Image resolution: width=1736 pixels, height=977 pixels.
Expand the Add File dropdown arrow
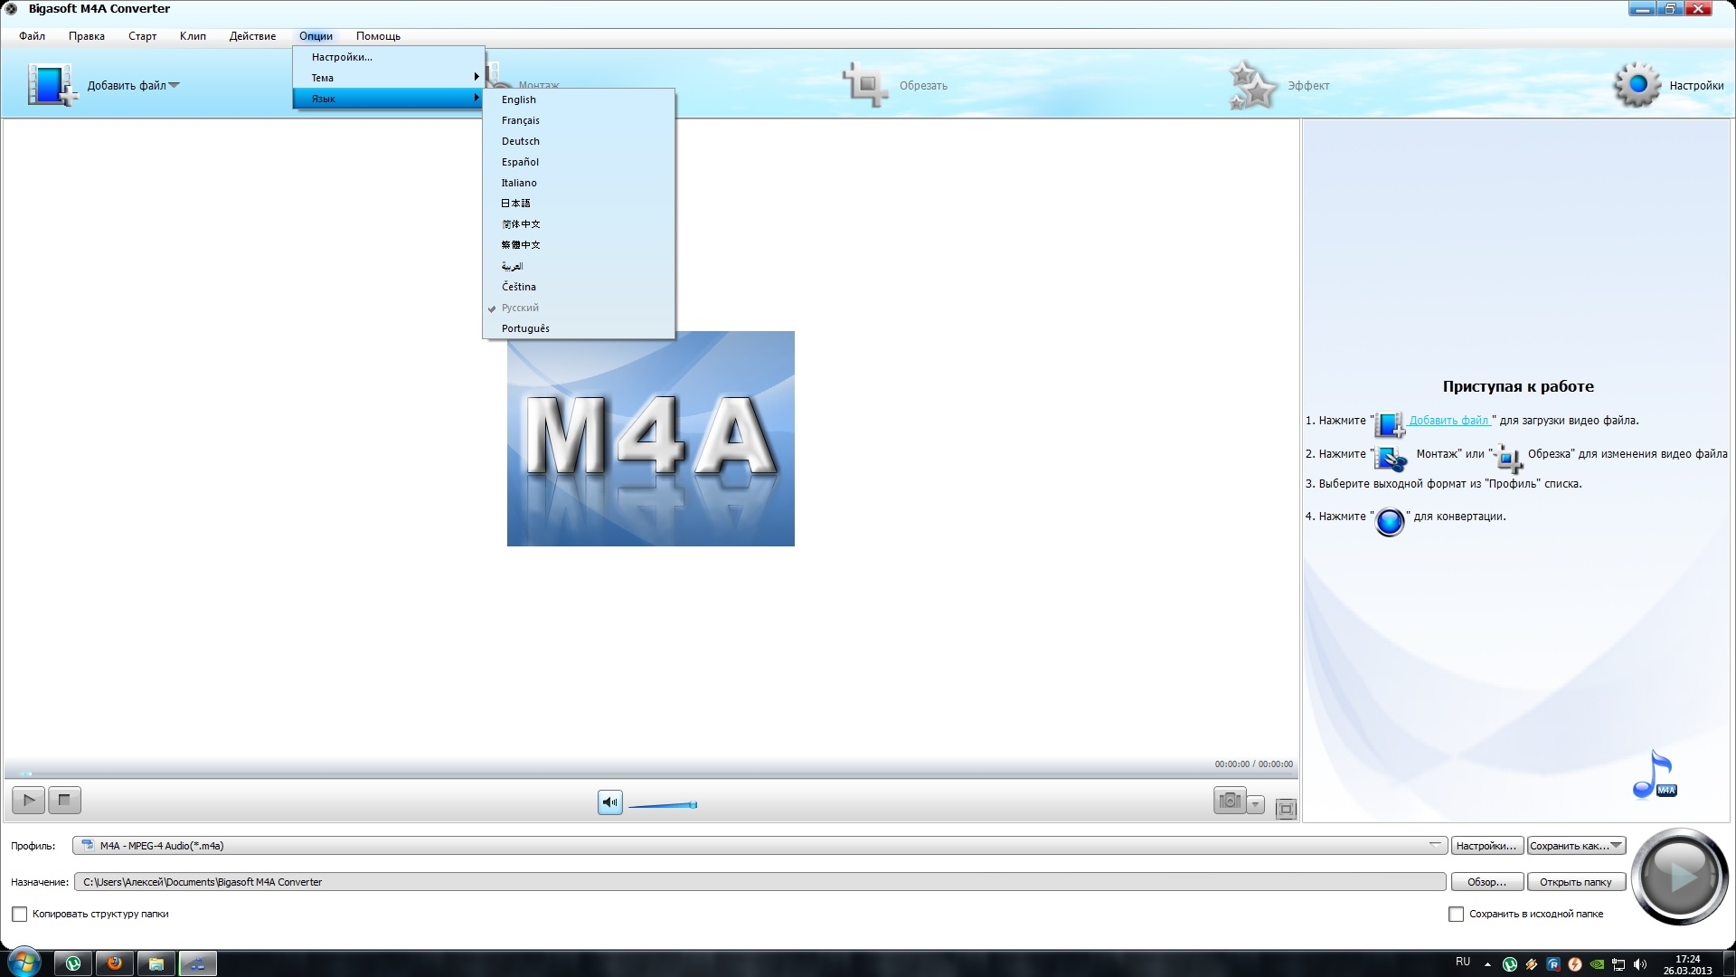coord(175,86)
